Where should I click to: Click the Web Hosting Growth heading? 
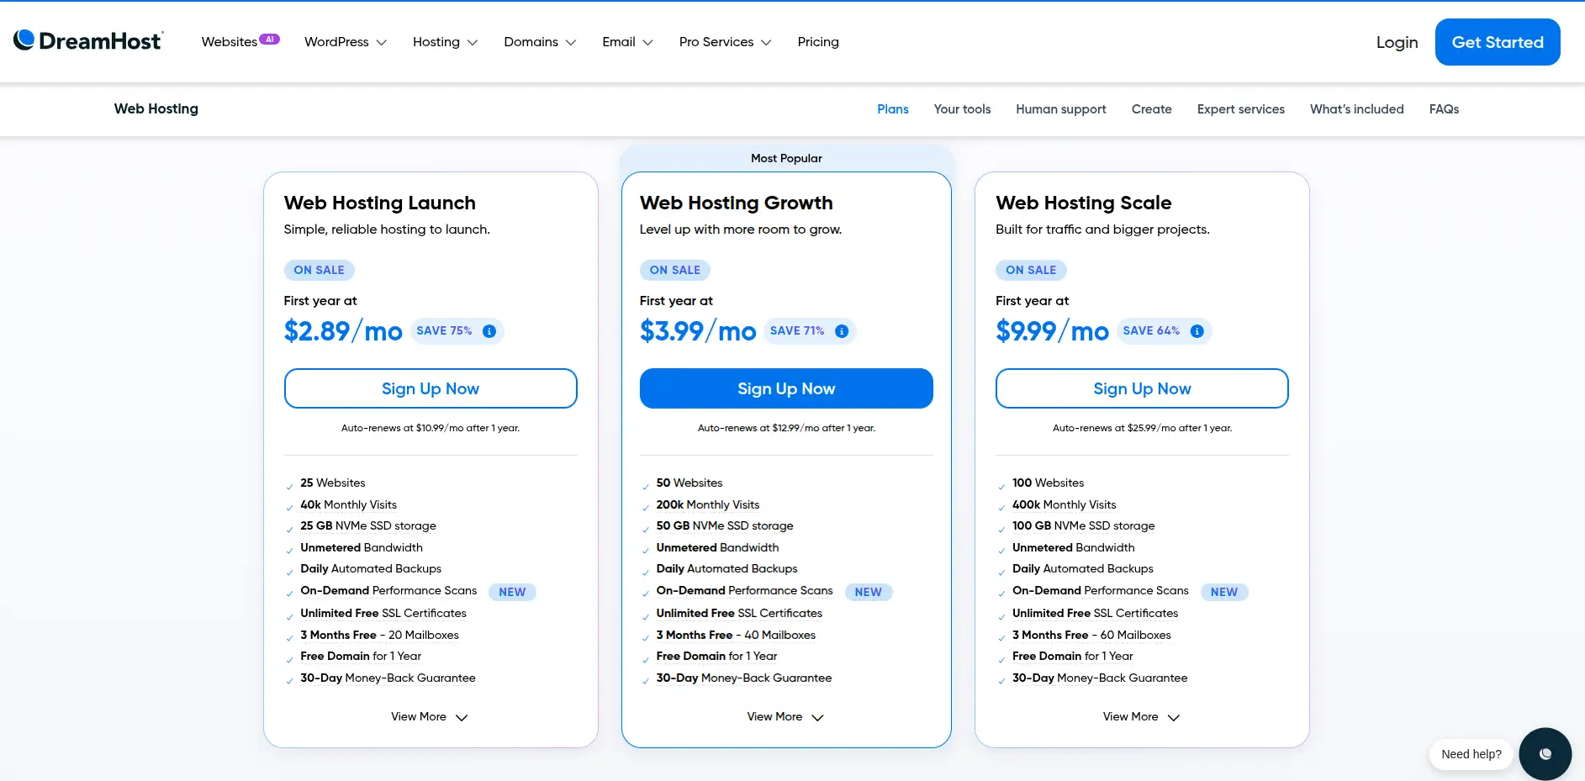[737, 203]
